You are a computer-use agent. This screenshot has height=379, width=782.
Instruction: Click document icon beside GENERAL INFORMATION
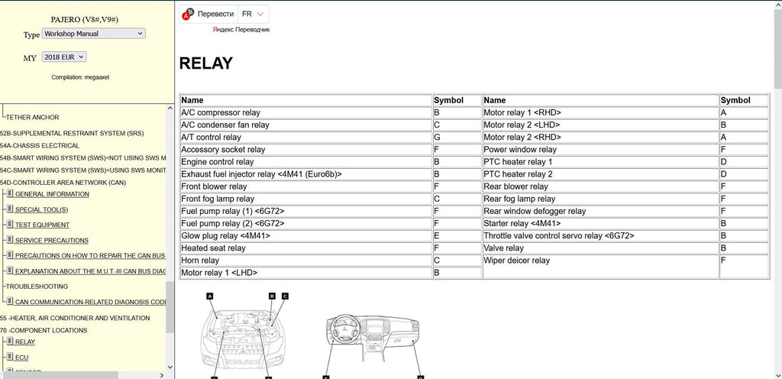coord(10,194)
